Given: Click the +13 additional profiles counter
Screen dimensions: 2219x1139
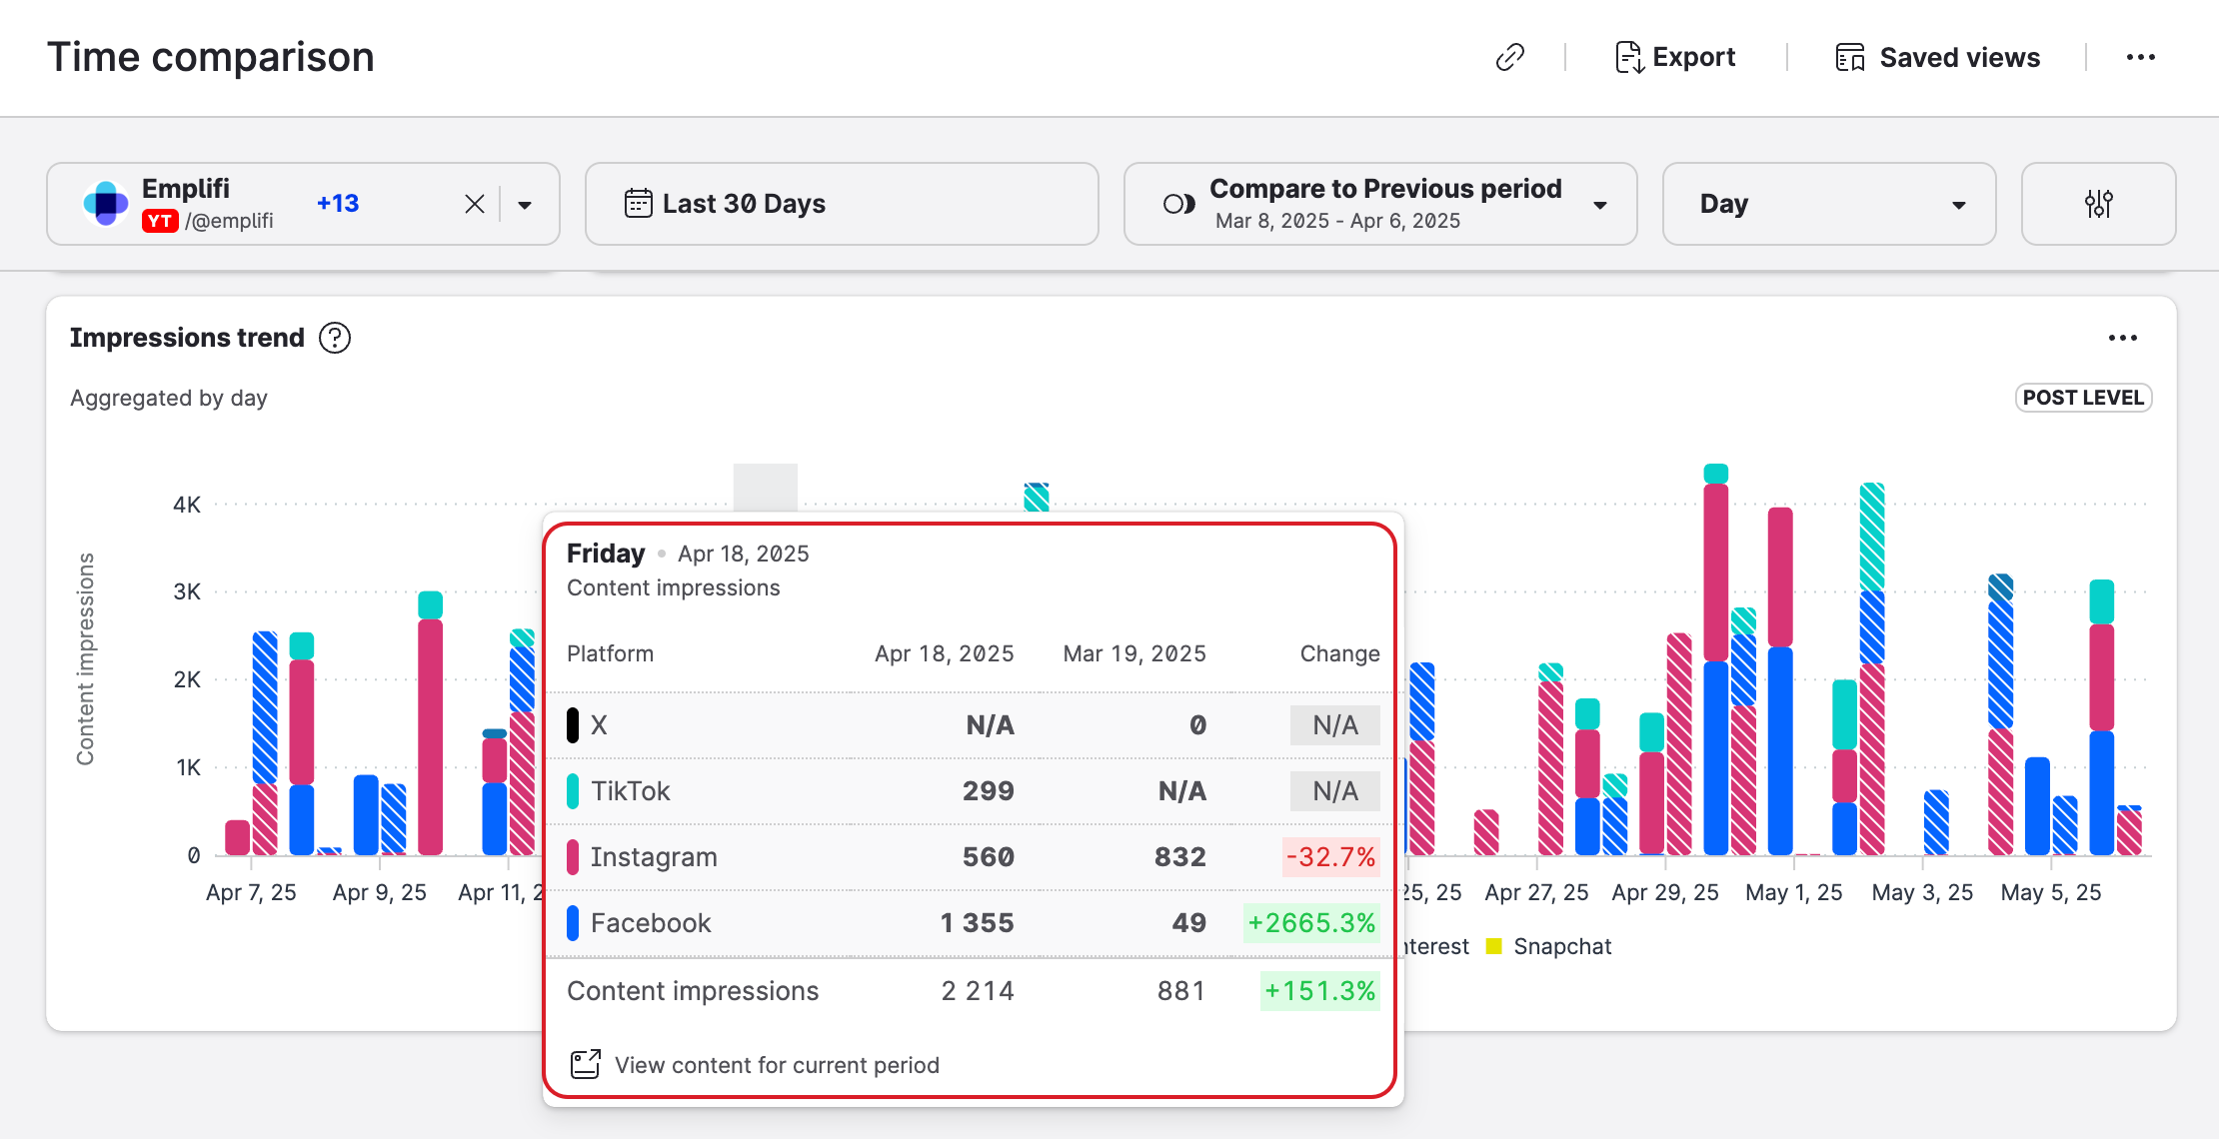Looking at the screenshot, I should tap(338, 204).
